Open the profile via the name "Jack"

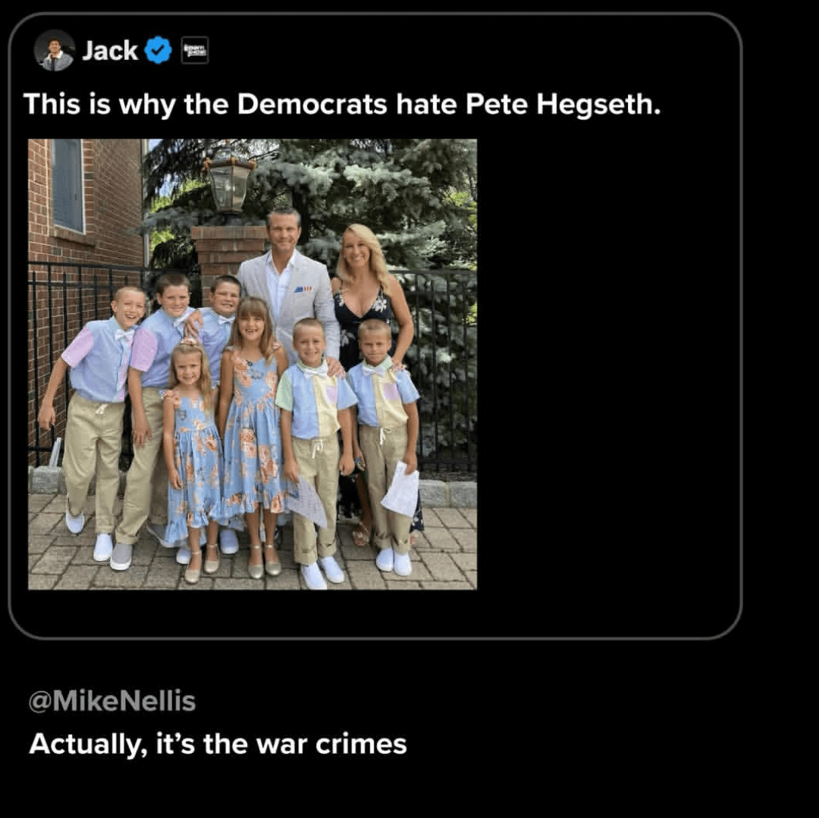click(110, 51)
